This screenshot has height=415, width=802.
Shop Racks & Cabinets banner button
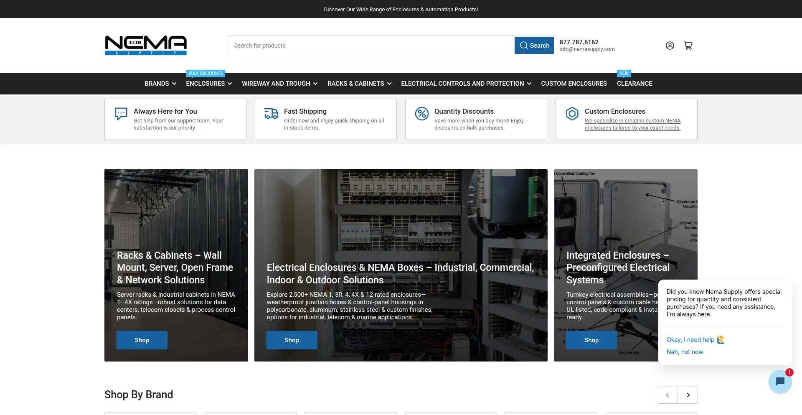coord(142,340)
